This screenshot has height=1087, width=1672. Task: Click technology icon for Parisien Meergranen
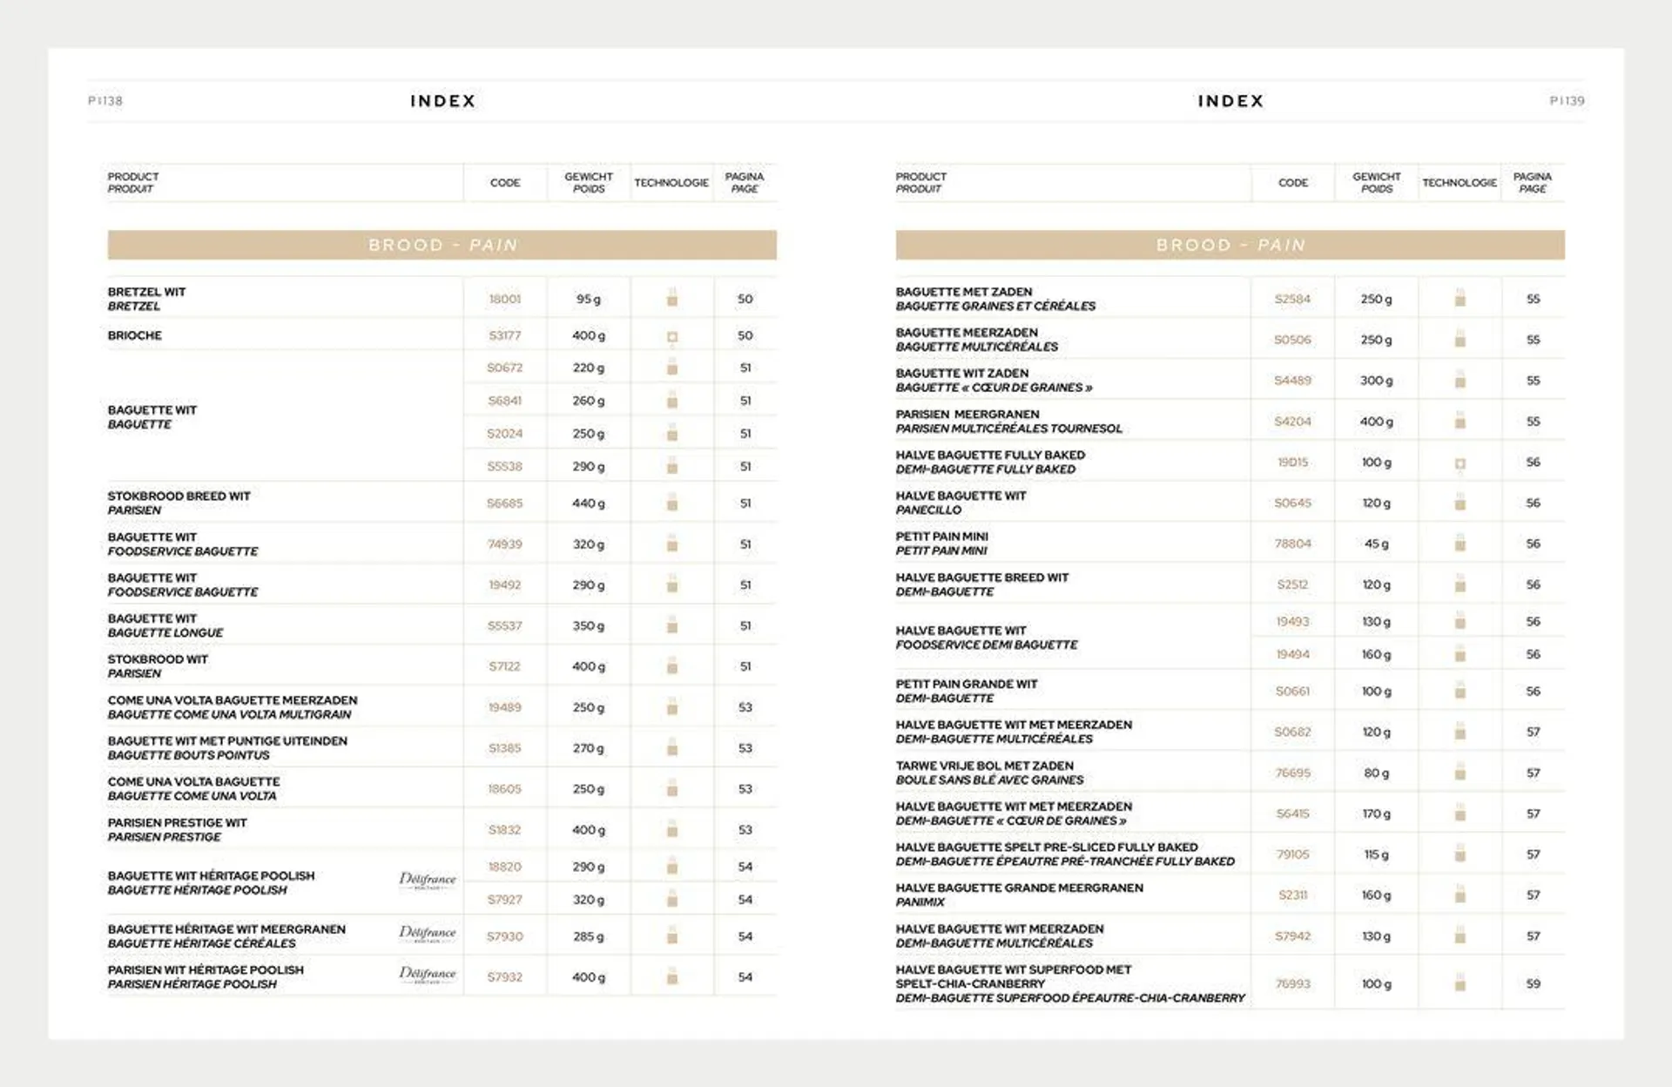coord(1460,421)
